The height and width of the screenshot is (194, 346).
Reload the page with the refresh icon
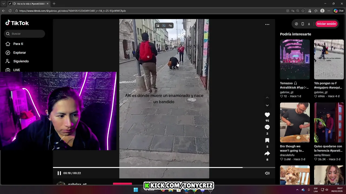(x=10, y=11)
